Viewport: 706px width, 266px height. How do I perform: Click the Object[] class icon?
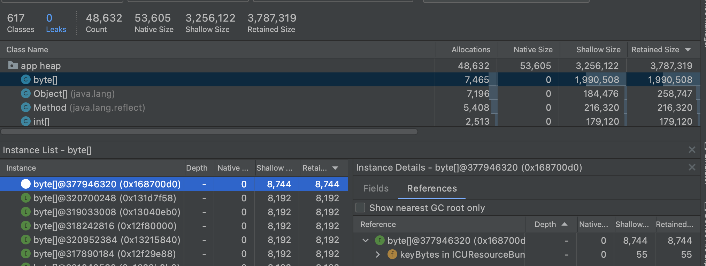pos(25,94)
